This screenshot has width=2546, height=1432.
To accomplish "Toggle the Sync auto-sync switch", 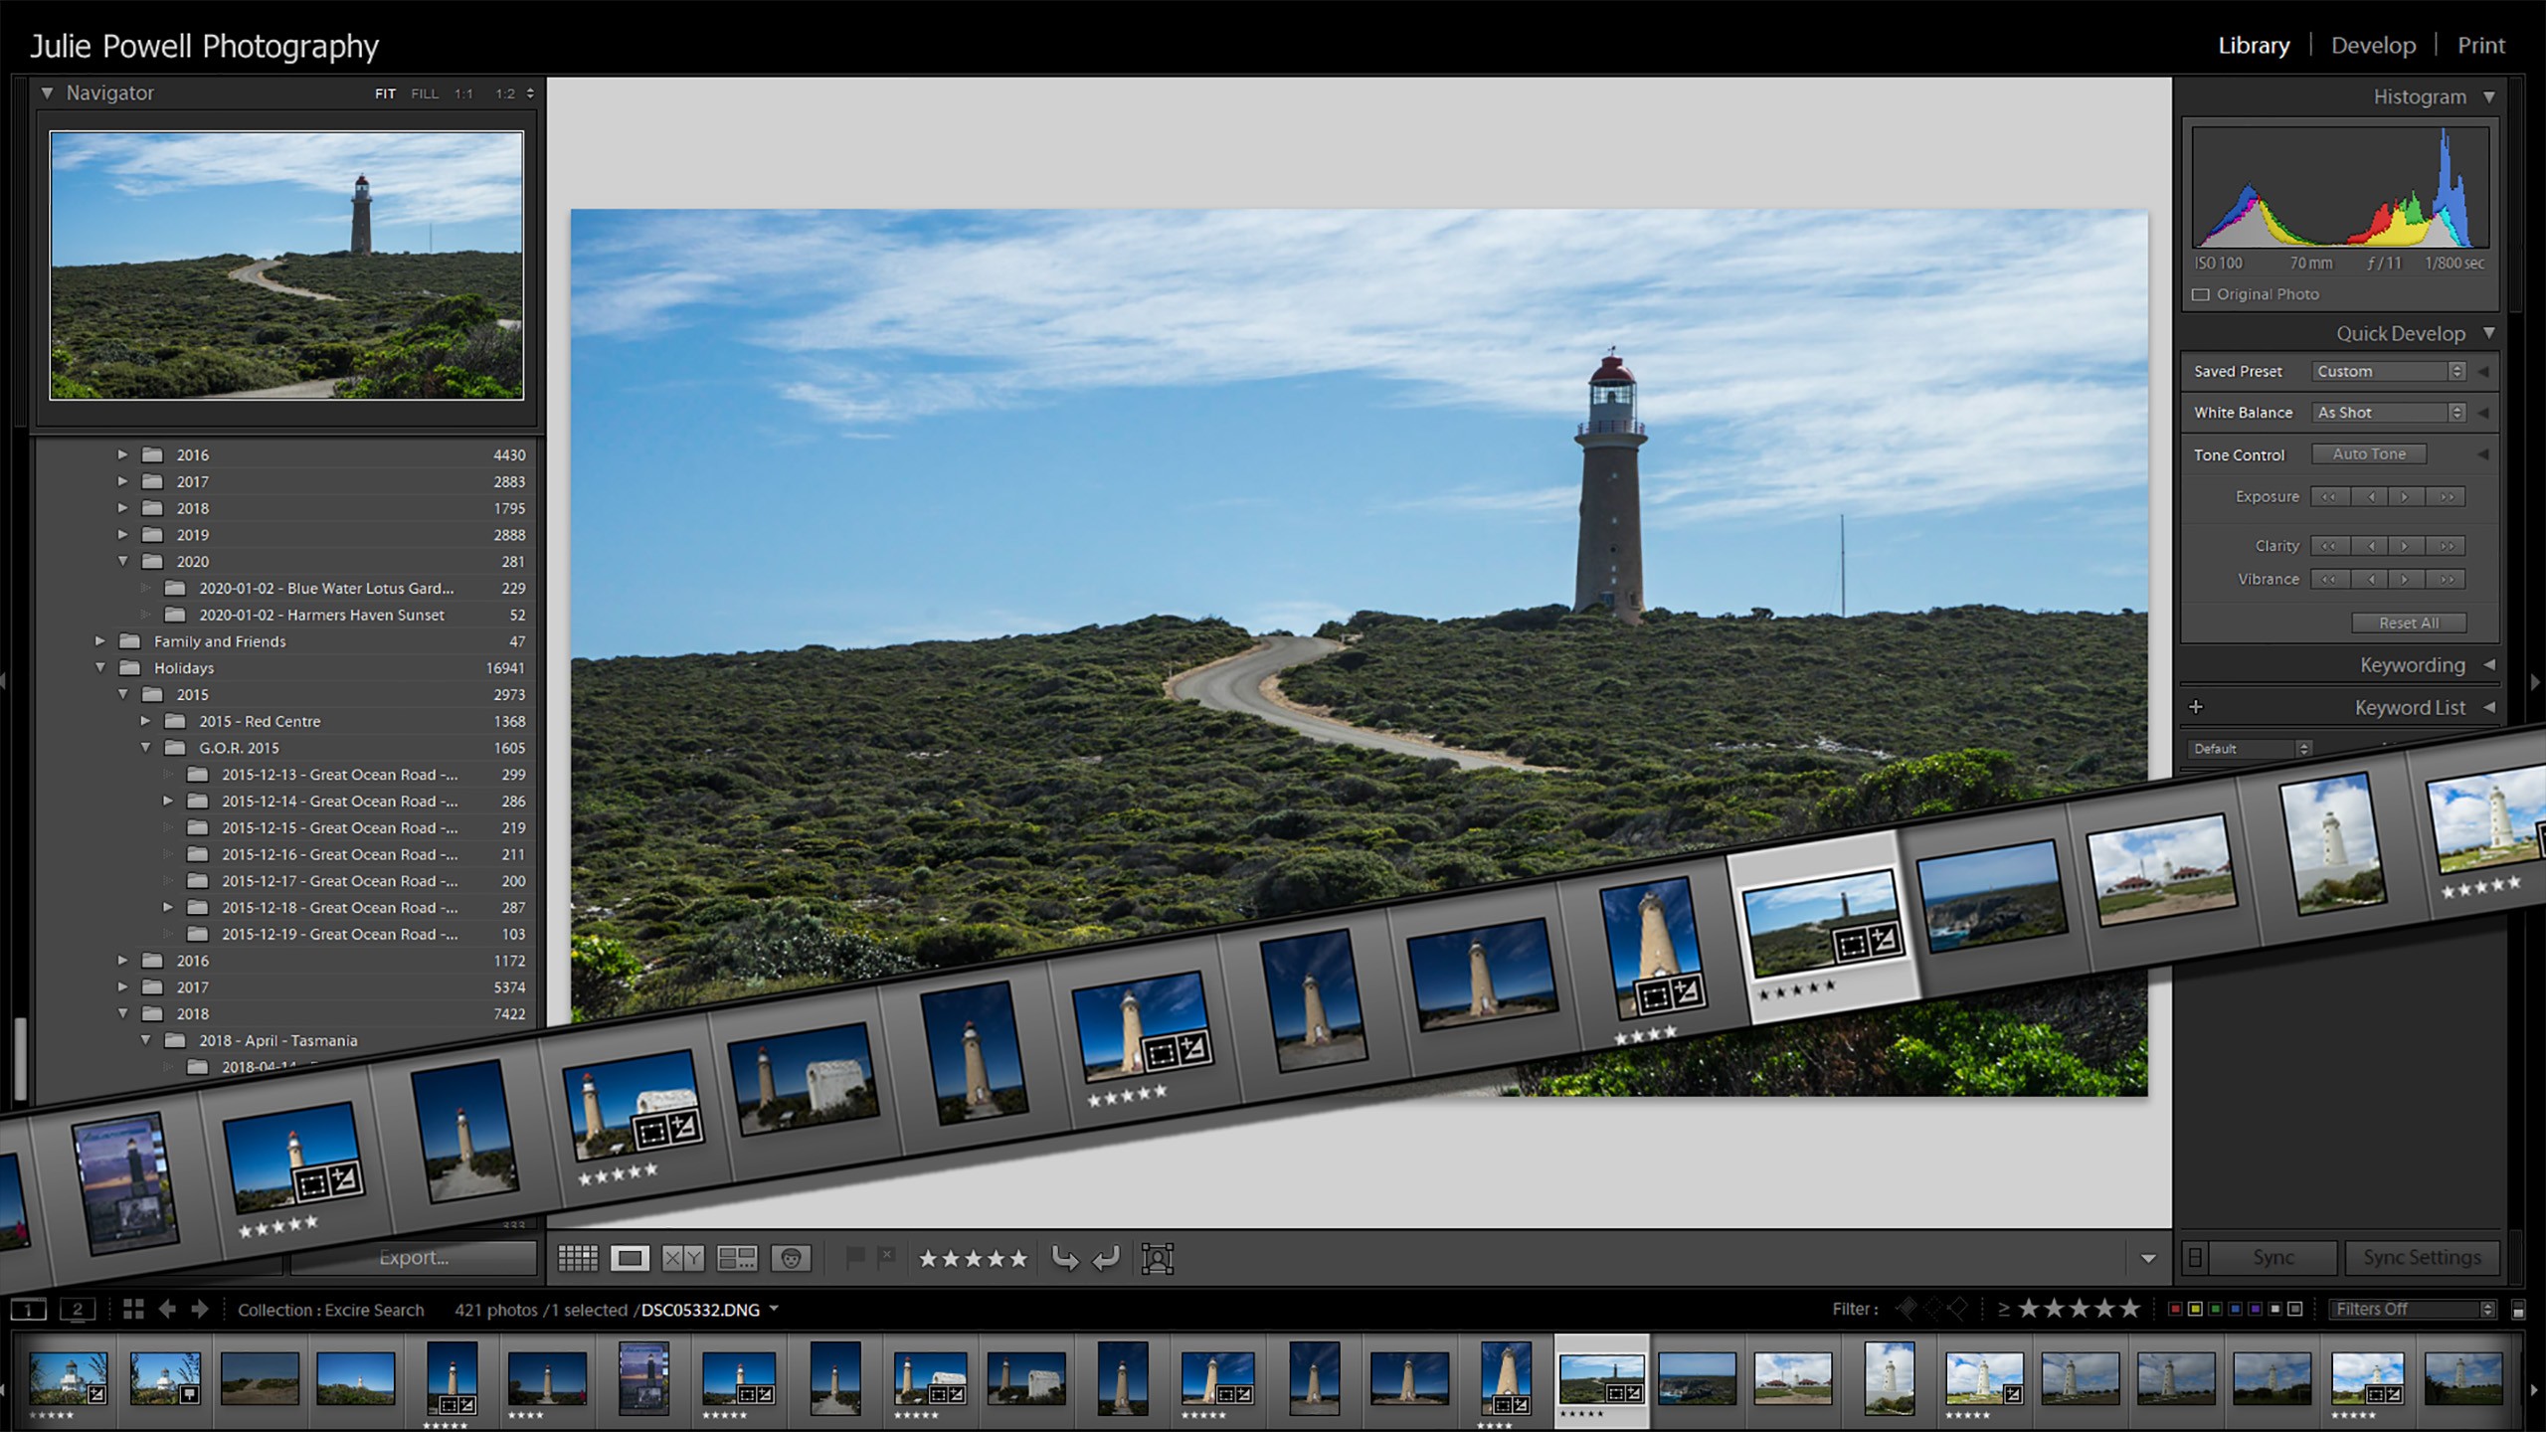I will [2195, 1258].
